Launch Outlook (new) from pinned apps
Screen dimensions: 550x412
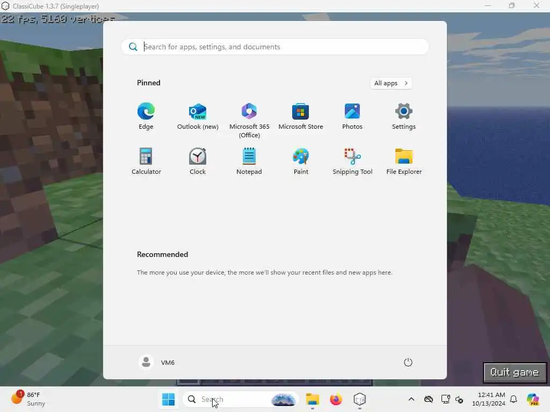click(198, 116)
